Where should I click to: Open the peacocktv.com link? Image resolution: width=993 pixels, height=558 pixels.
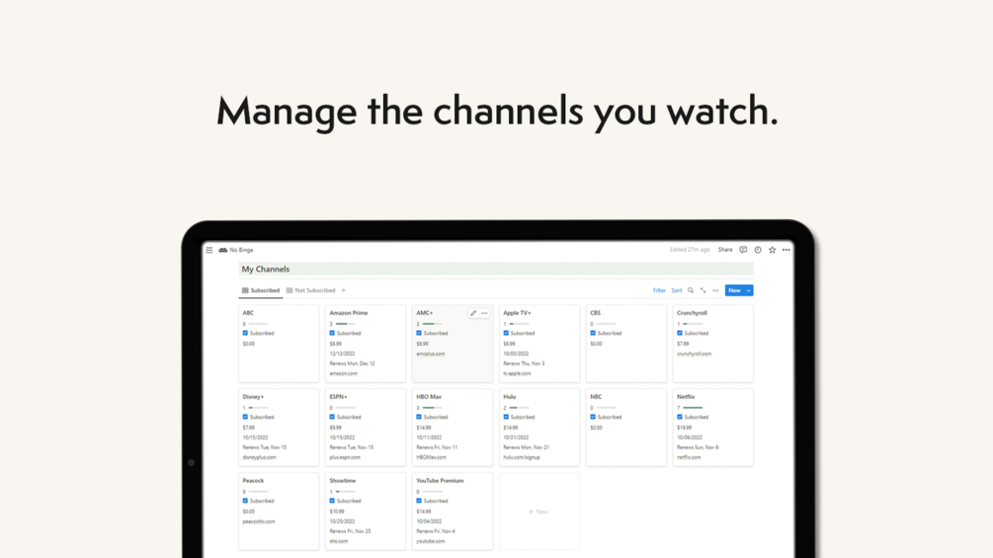[259, 521]
